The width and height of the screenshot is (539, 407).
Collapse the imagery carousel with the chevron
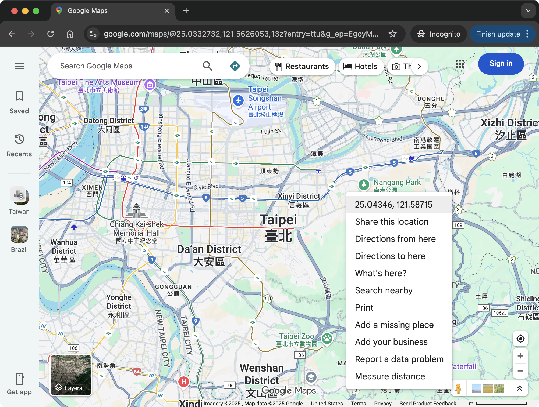pos(519,388)
